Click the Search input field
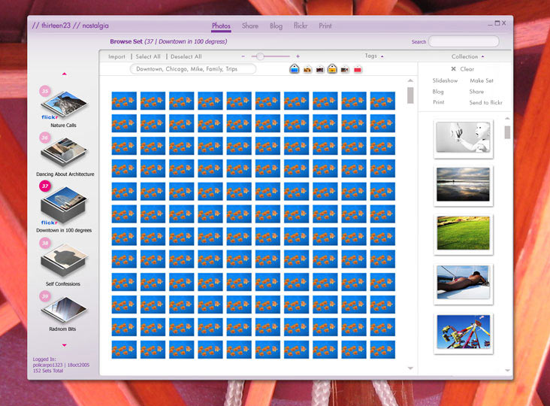The width and height of the screenshot is (550, 406). pyautogui.click(x=463, y=41)
